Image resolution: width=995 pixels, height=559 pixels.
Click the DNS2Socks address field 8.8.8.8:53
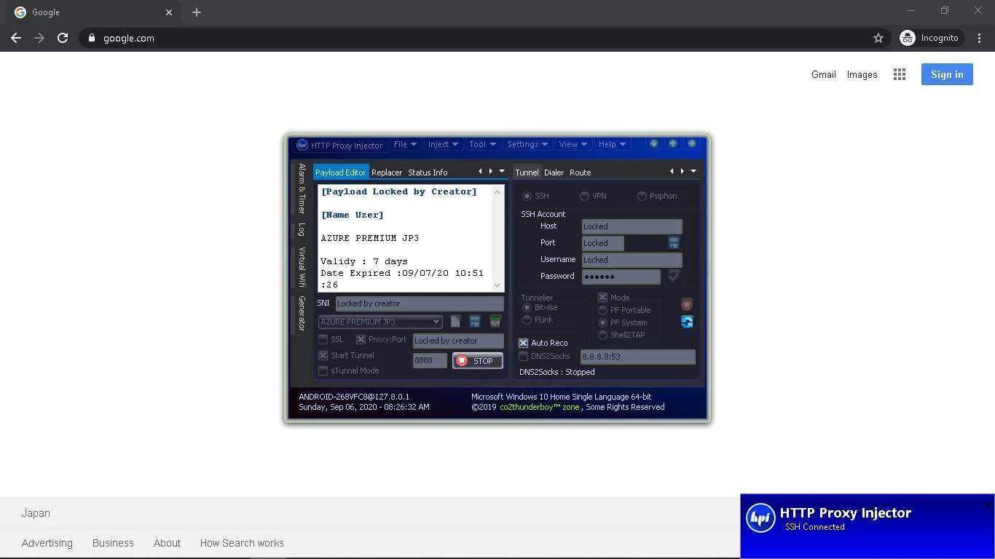[x=638, y=357]
